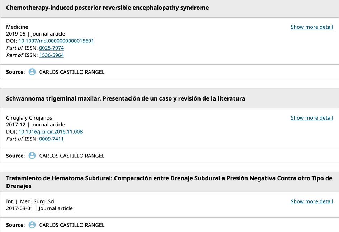Expand details for Chemotherapy-induced encephalopathy article
The height and width of the screenshot is (232, 339).
point(312,27)
